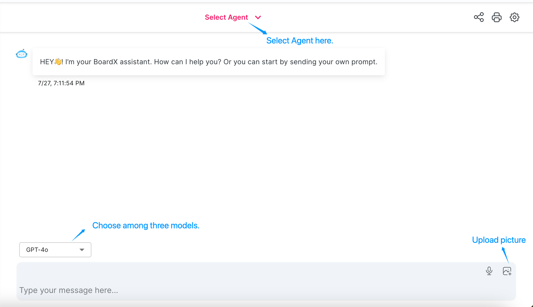
Task: Click the printer icon to print chat
Action: coord(496,17)
